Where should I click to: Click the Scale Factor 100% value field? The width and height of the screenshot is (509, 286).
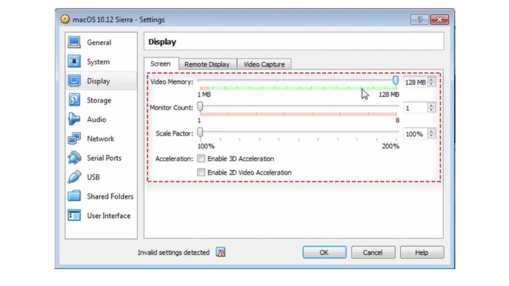[416, 134]
